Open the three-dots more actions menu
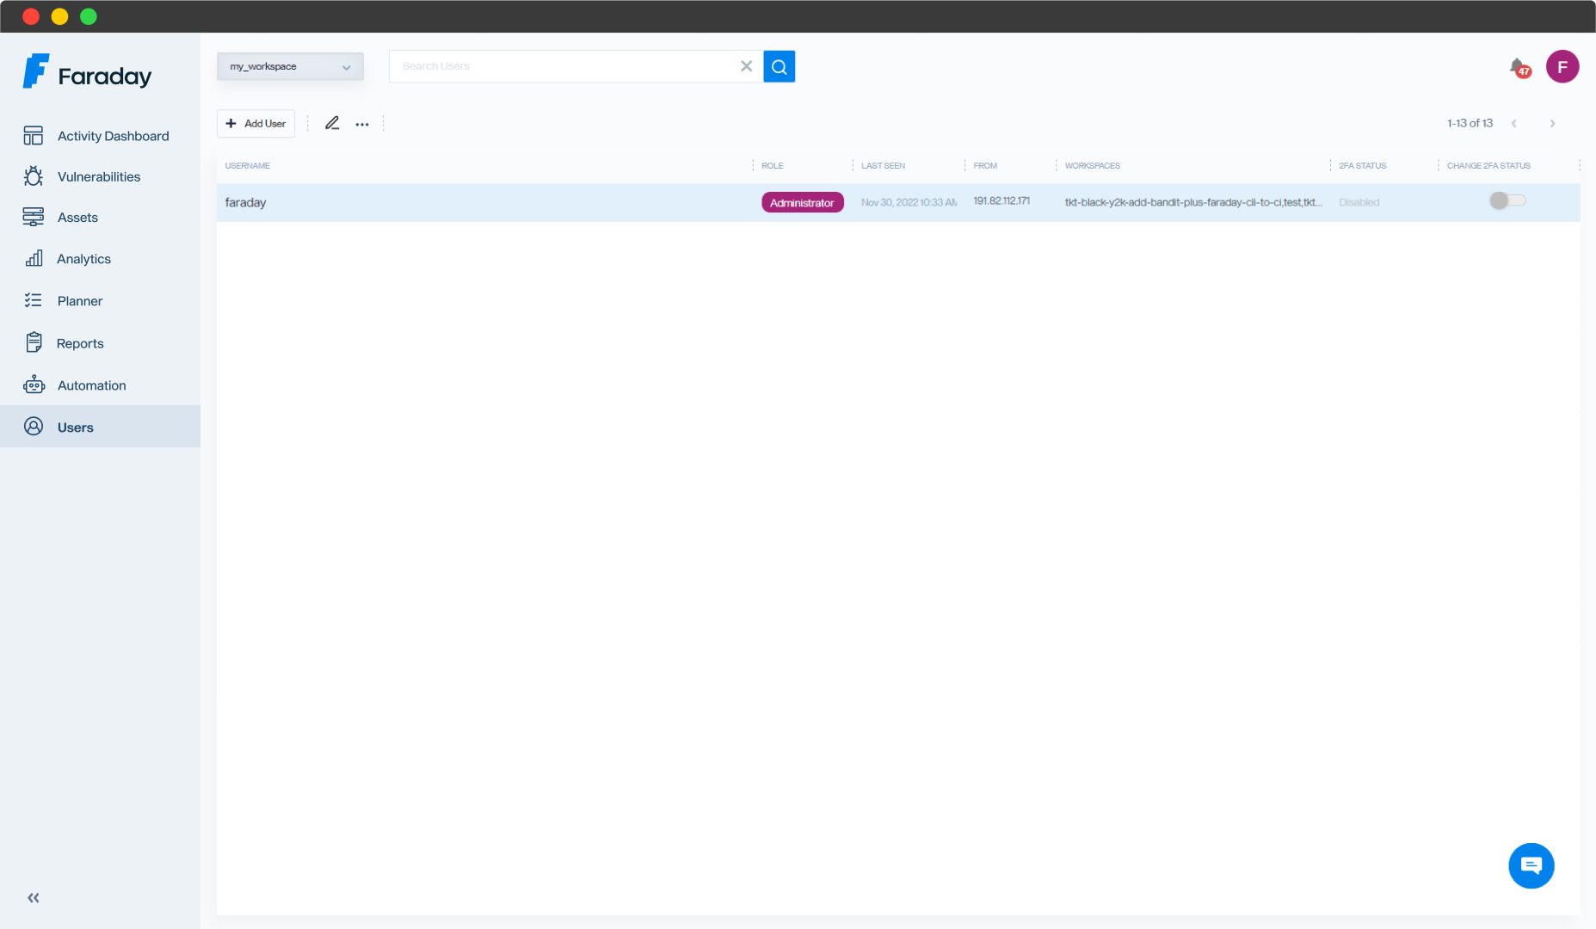 [x=362, y=124]
